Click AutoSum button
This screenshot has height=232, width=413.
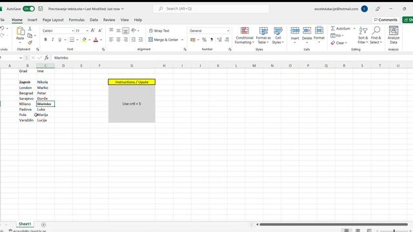[x=341, y=28]
